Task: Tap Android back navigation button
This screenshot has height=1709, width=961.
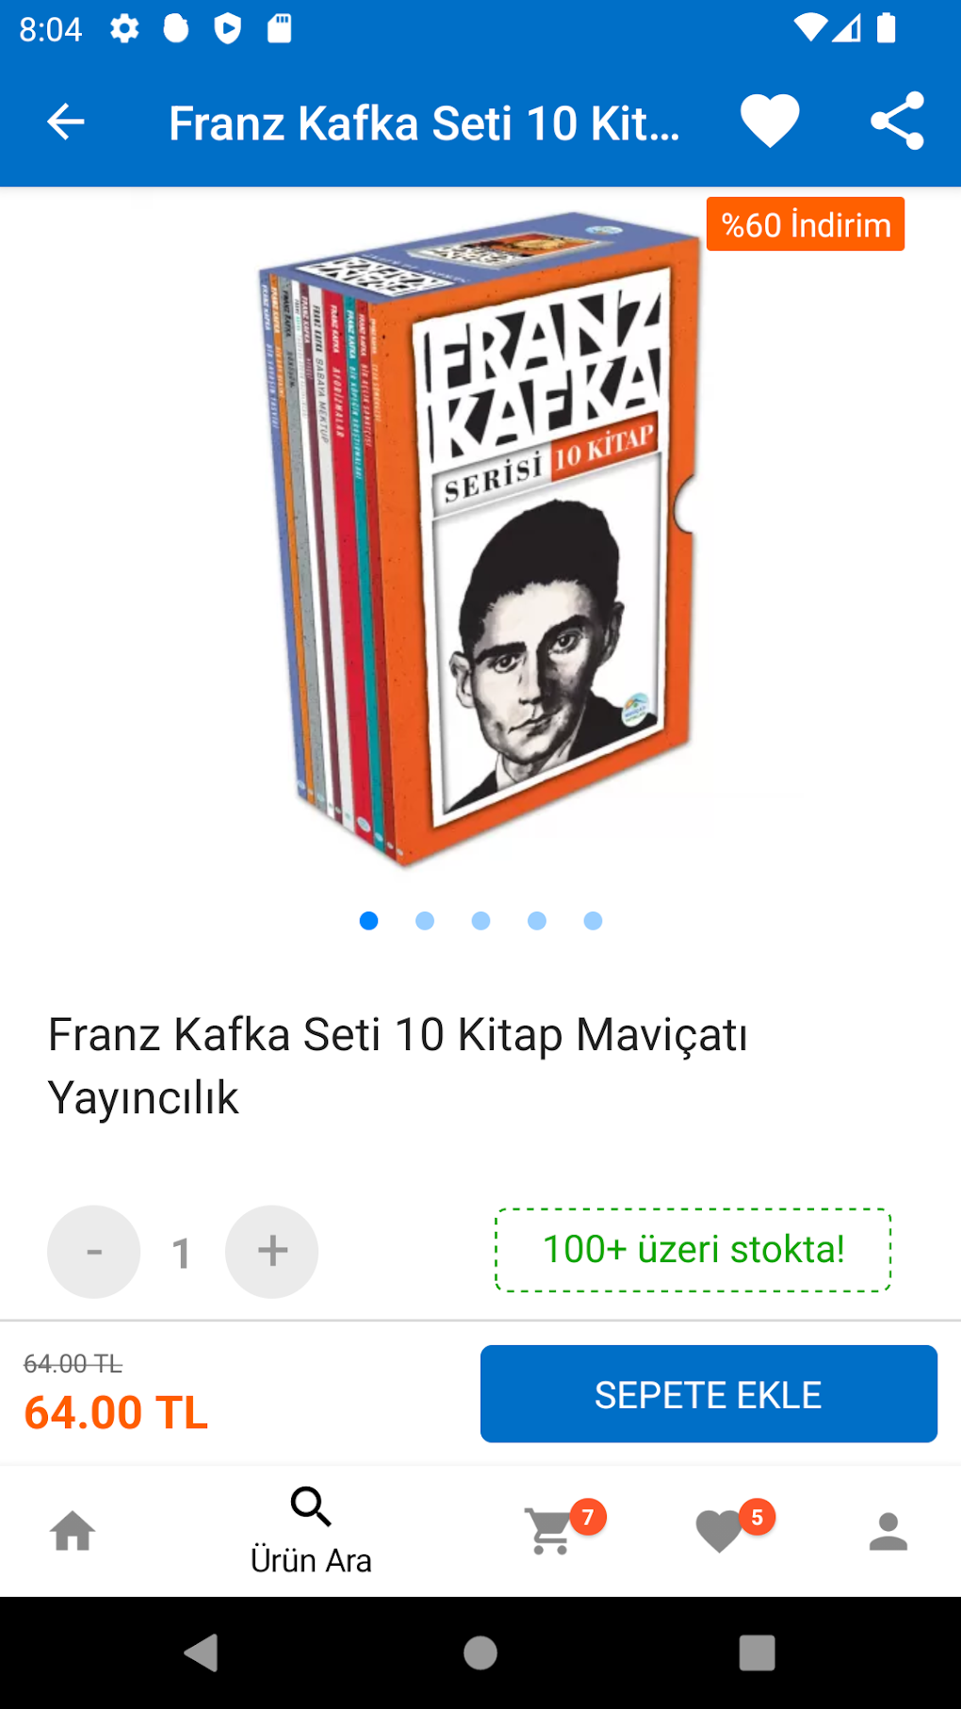Action: (x=201, y=1652)
